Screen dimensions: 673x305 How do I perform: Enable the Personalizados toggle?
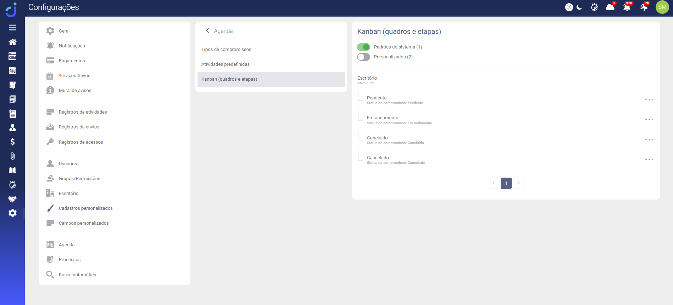363,57
